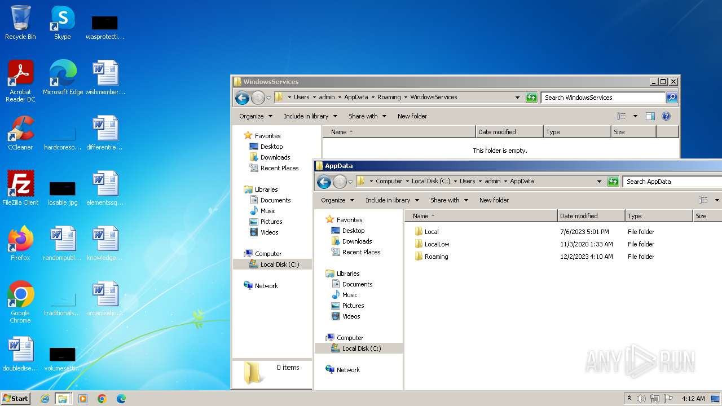Select the doubledise Word document on the desktop
This screenshot has width=722, height=406.
[x=20, y=354]
